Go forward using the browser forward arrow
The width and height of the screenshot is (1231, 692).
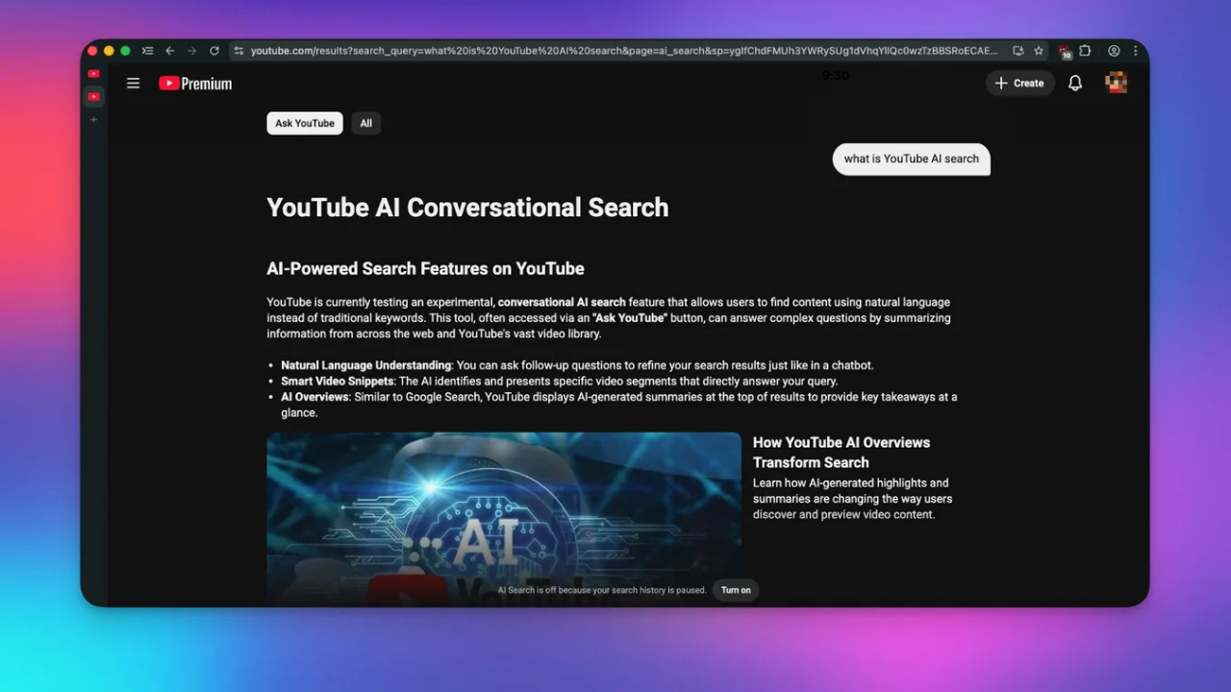(x=191, y=51)
